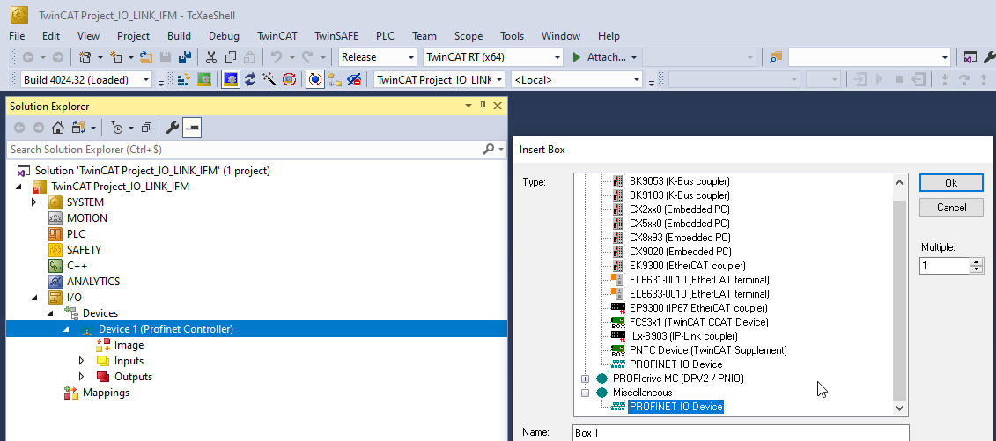This screenshot has height=441, width=996.
Task: Increase the Multiple value with up arrow
Action: (x=976, y=261)
